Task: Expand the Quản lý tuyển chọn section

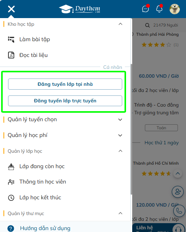Action: click(x=120, y=120)
